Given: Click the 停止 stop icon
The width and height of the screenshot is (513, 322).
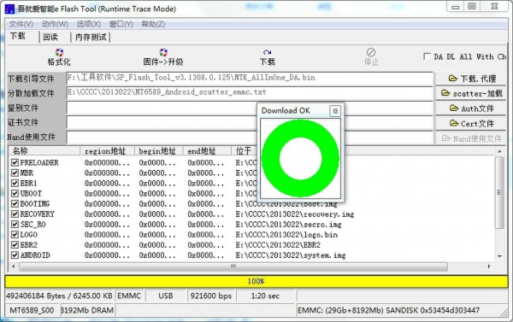Looking at the screenshot, I should (x=371, y=52).
